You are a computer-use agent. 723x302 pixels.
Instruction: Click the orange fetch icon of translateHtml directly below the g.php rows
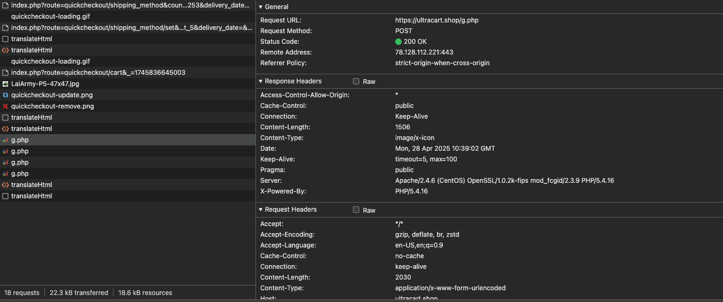click(x=5, y=185)
